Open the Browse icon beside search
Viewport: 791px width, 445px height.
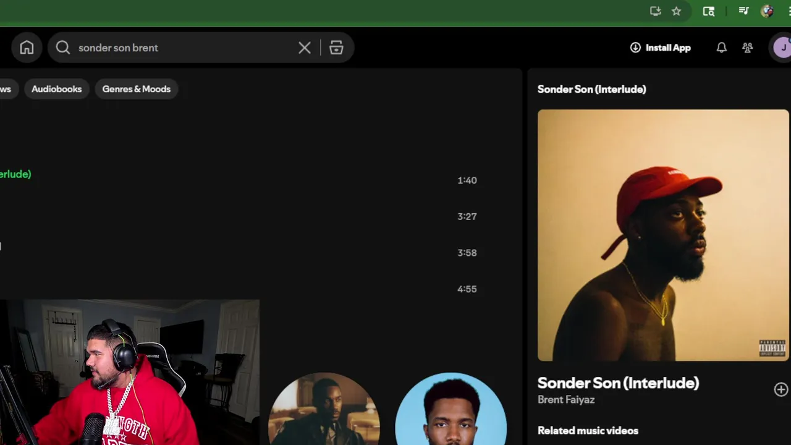[x=336, y=48]
